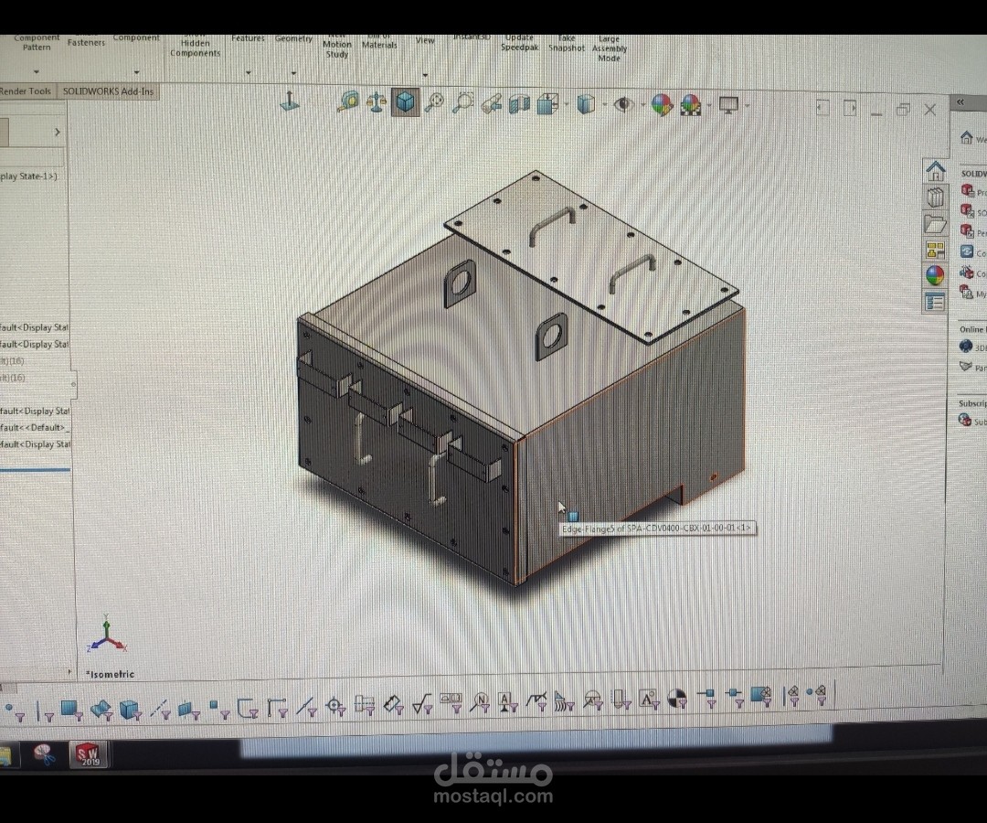The height and width of the screenshot is (823, 987).
Task: Click the File Explorer folder icon in task pane
Action: 935,223
